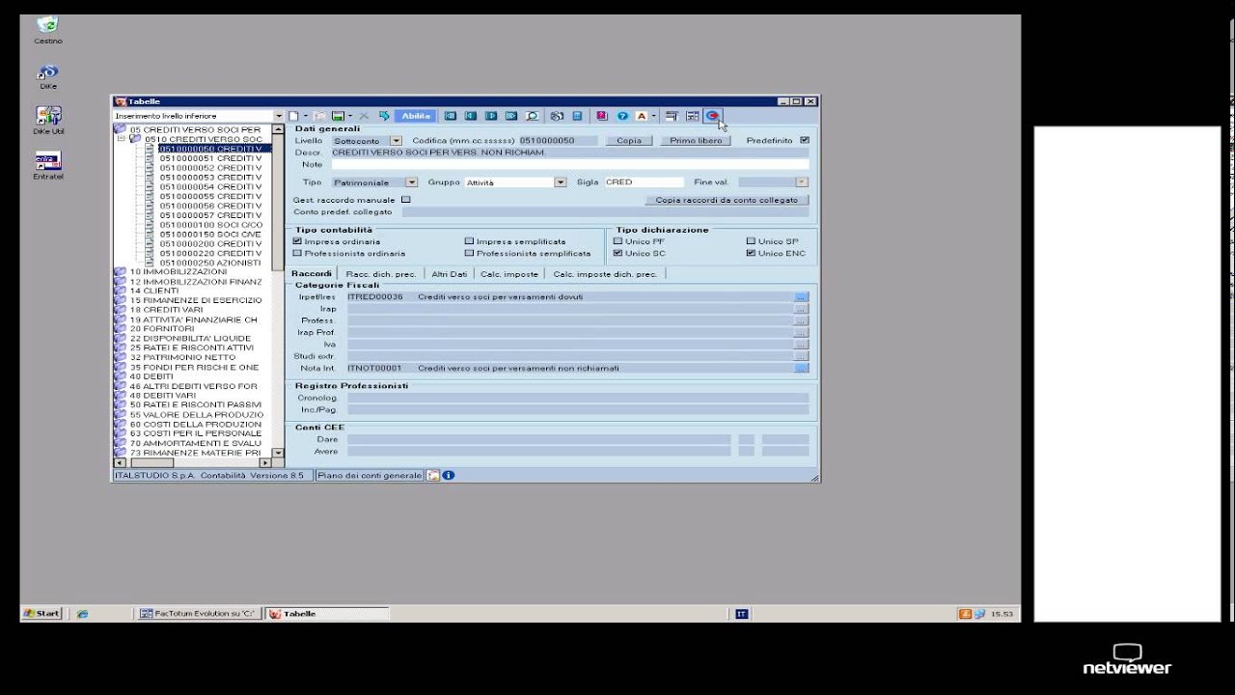Enable Gest. raccordo manuale checkbox
The height and width of the screenshot is (695, 1235).
(405, 200)
